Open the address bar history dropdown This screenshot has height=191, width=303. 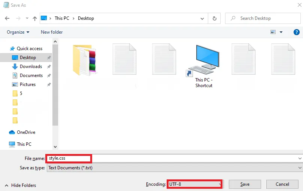(x=202, y=19)
